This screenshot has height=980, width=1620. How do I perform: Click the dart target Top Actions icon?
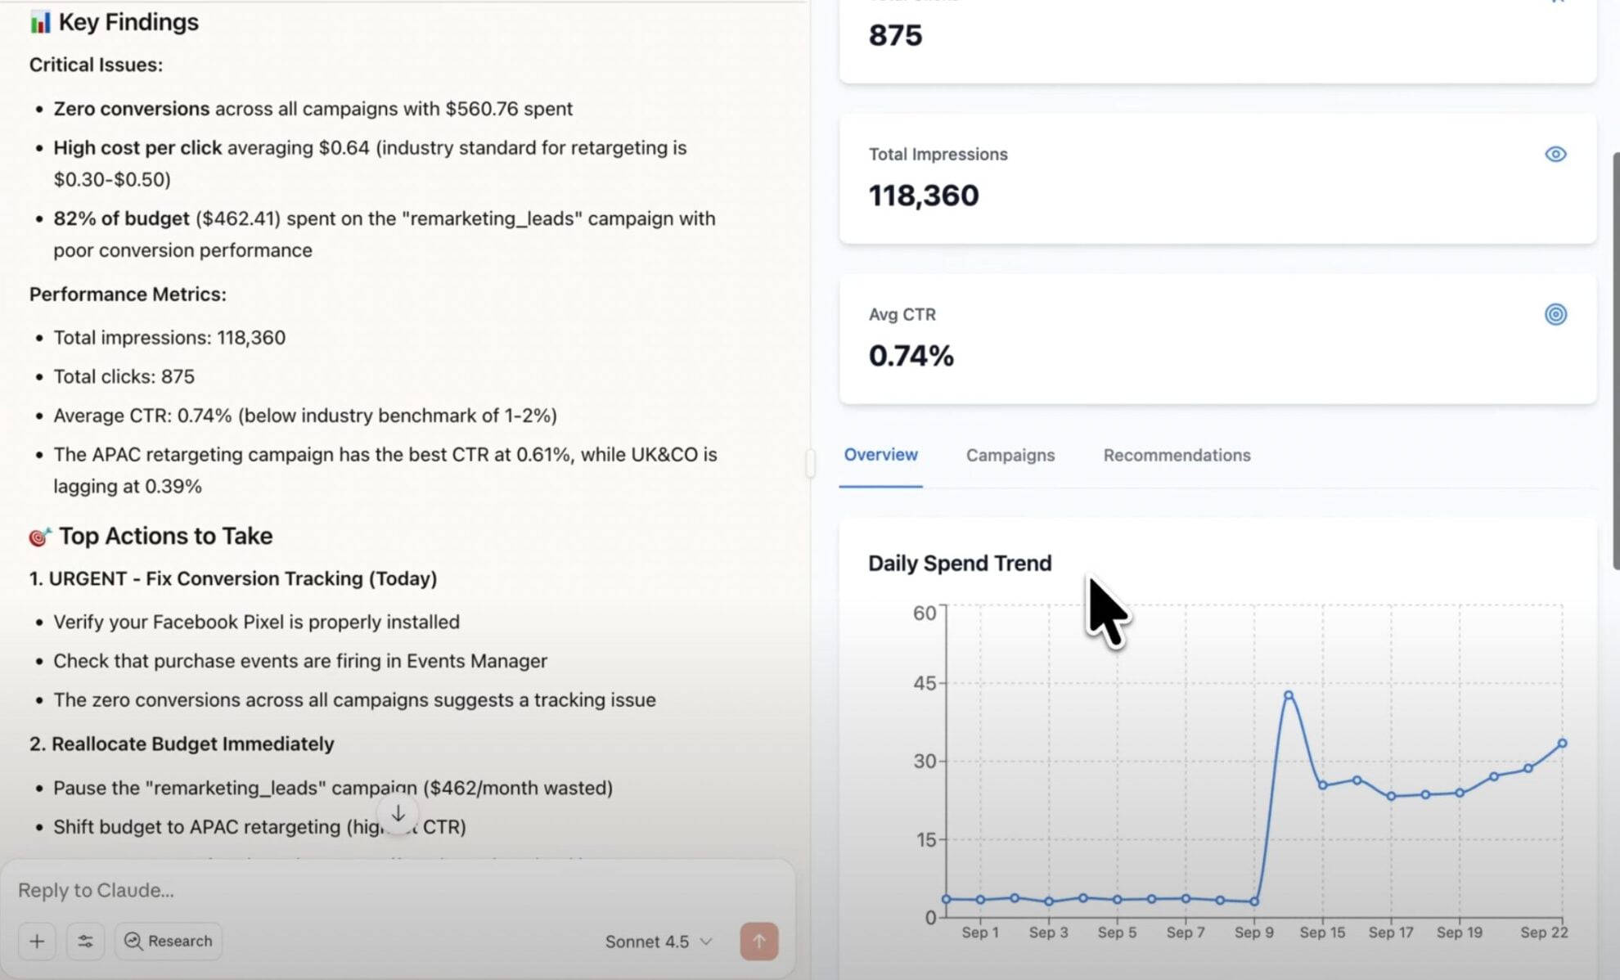point(40,537)
